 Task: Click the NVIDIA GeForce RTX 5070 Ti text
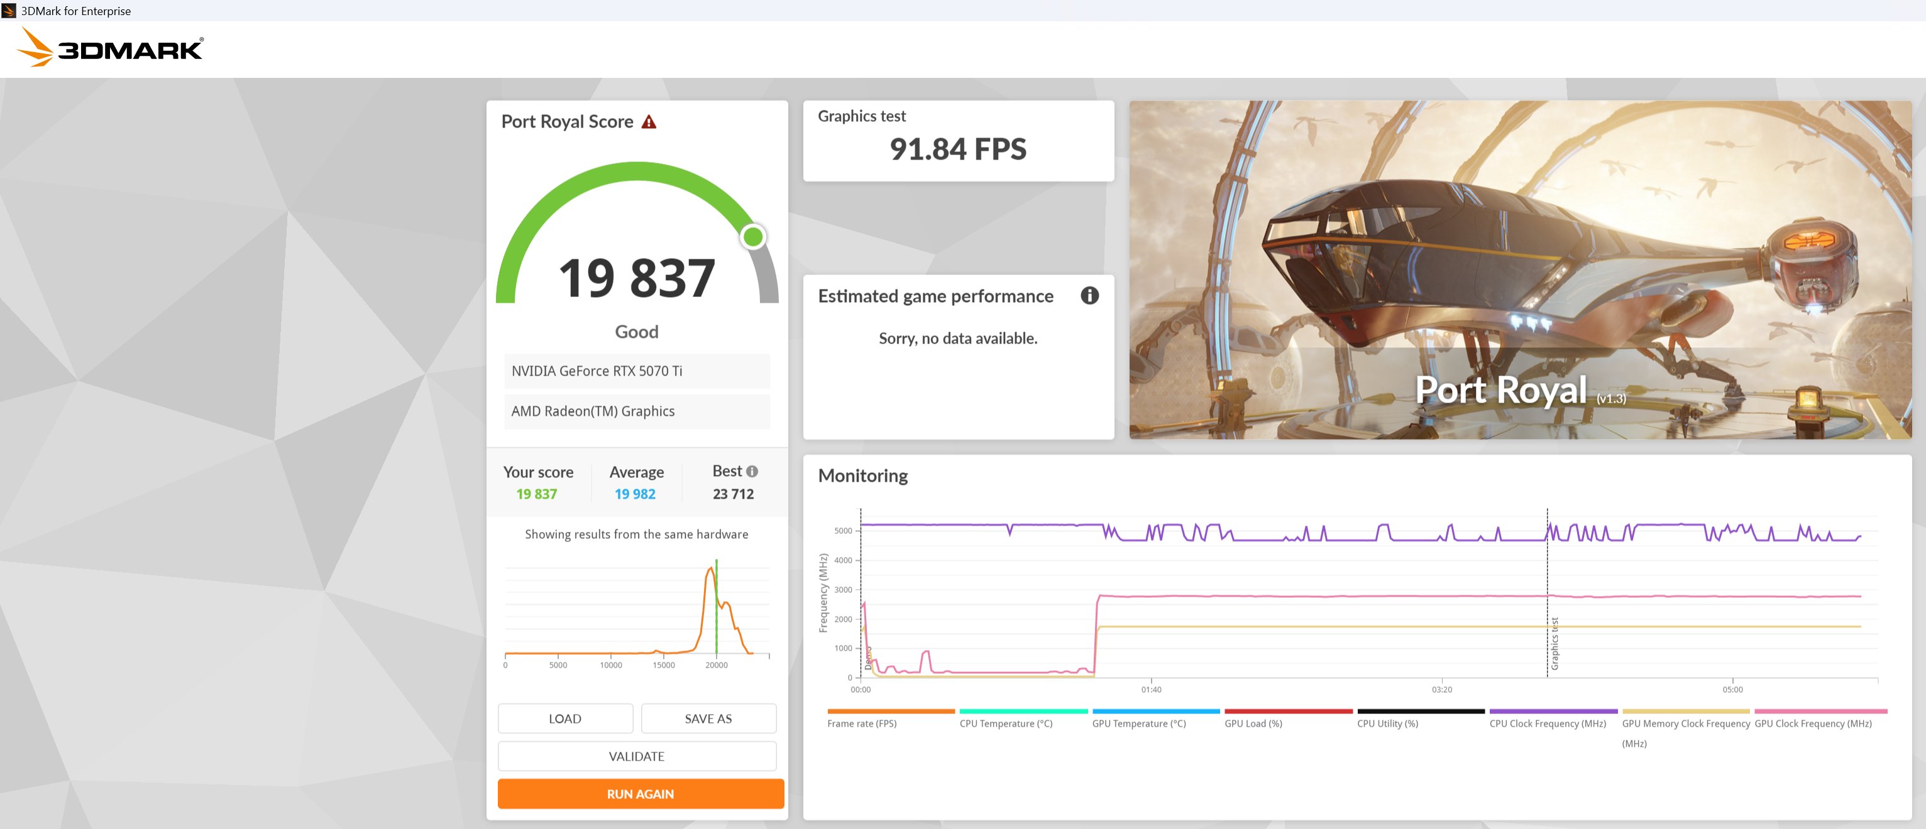[x=597, y=371]
